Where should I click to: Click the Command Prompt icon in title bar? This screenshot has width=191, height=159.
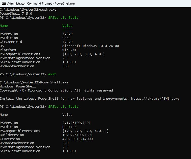coord(4,4)
